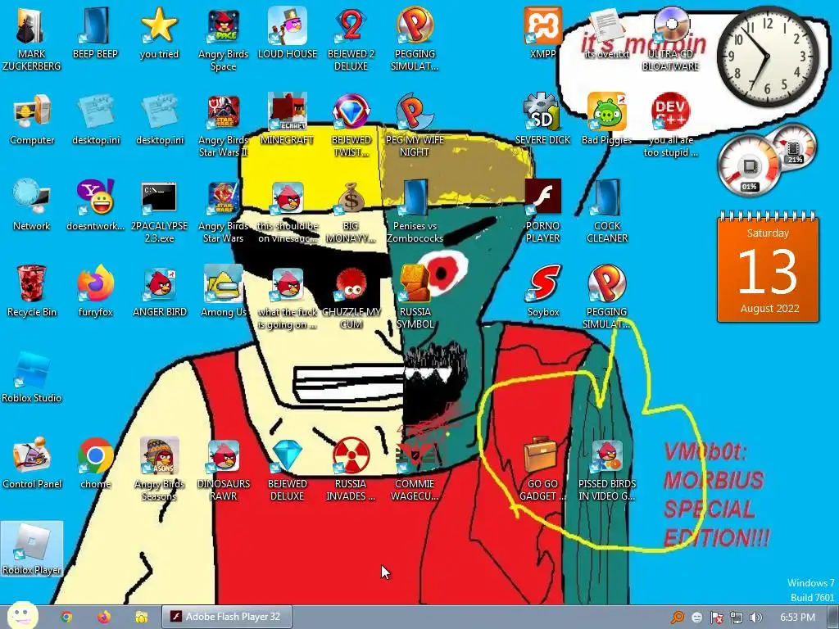
Task: Click the smiley Start button
Action: click(x=22, y=616)
